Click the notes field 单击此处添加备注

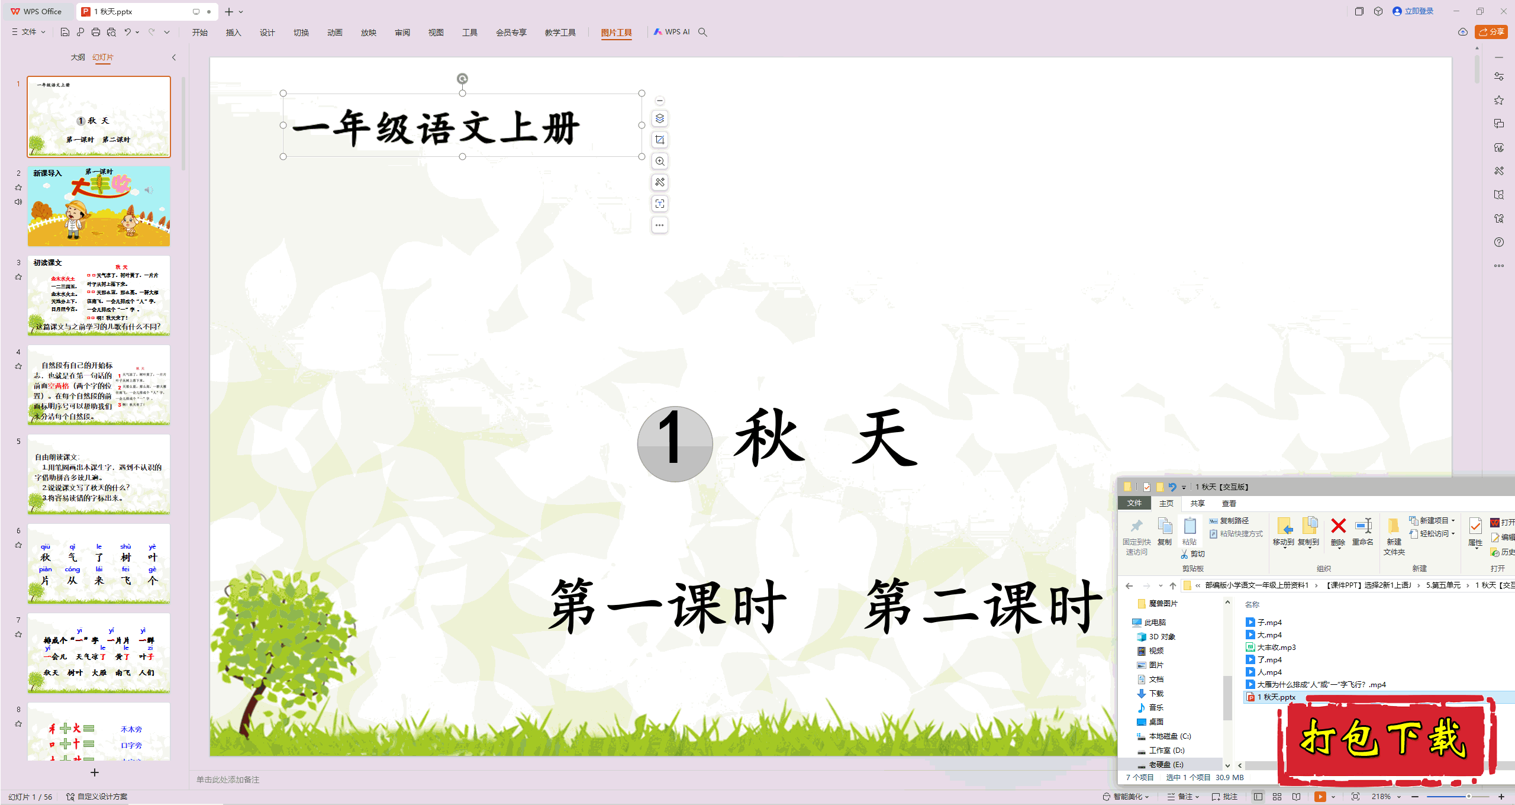pyautogui.click(x=228, y=780)
